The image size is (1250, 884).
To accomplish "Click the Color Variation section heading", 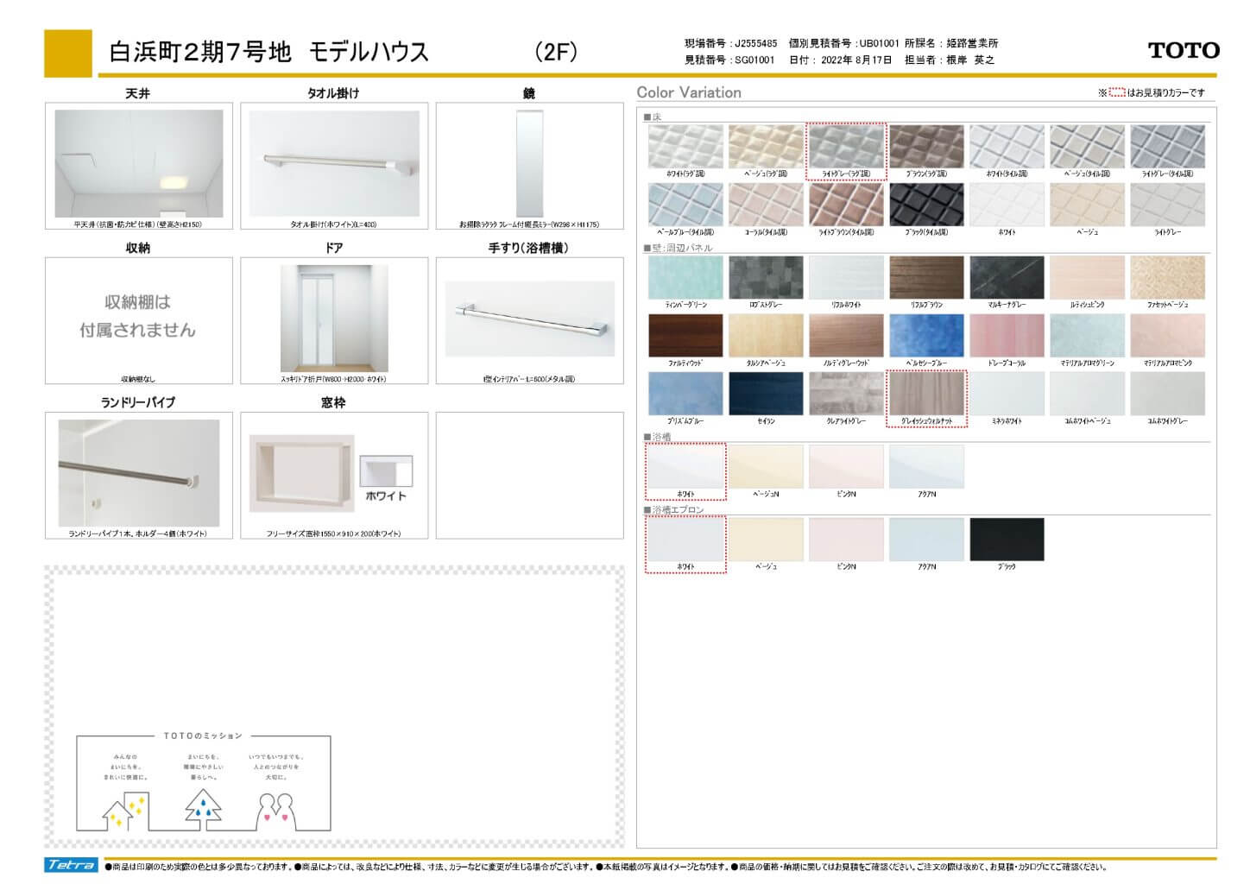I will point(689,92).
